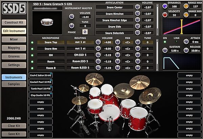Select the Samples browser button
Screen dimensions: 203x139
(x=14, y=84)
